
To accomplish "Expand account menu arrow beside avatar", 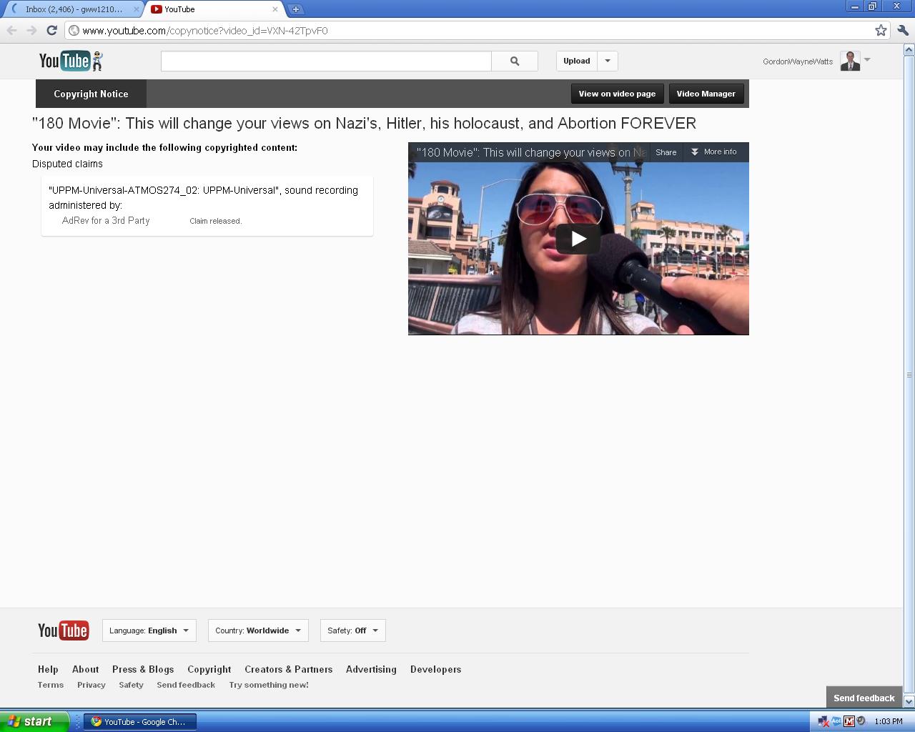I will (x=867, y=59).
